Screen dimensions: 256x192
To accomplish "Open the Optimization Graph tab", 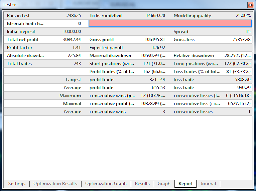I will coord(106,184).
